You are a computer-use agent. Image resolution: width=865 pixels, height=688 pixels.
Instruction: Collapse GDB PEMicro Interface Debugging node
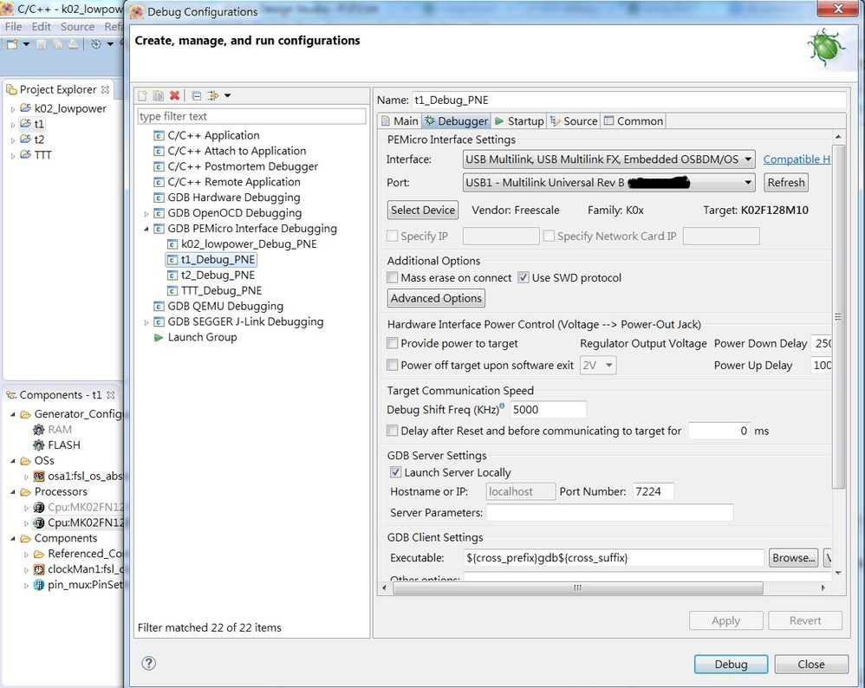pyautogui.click(x=146, y=229)
